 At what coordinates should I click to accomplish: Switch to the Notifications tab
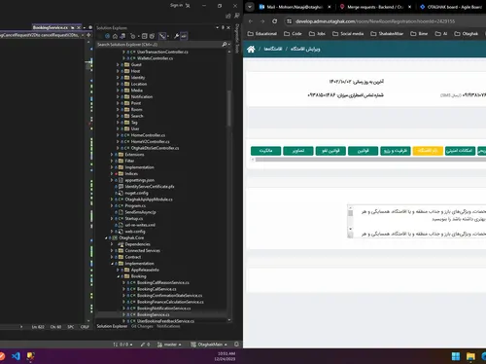click(x=168, y=326)
